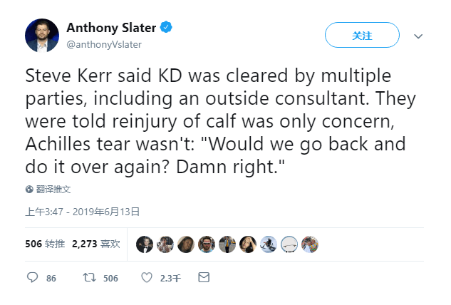
Task: Open the Anthony Slater name link
Action: tap(111, 28)
